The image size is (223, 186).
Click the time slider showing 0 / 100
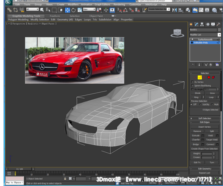(20, 169)
